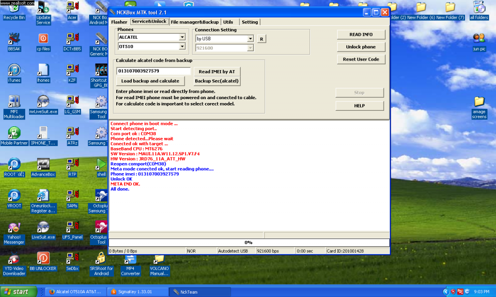Click the IMEI number input field
496x297 pixels.
coord(154,71)
